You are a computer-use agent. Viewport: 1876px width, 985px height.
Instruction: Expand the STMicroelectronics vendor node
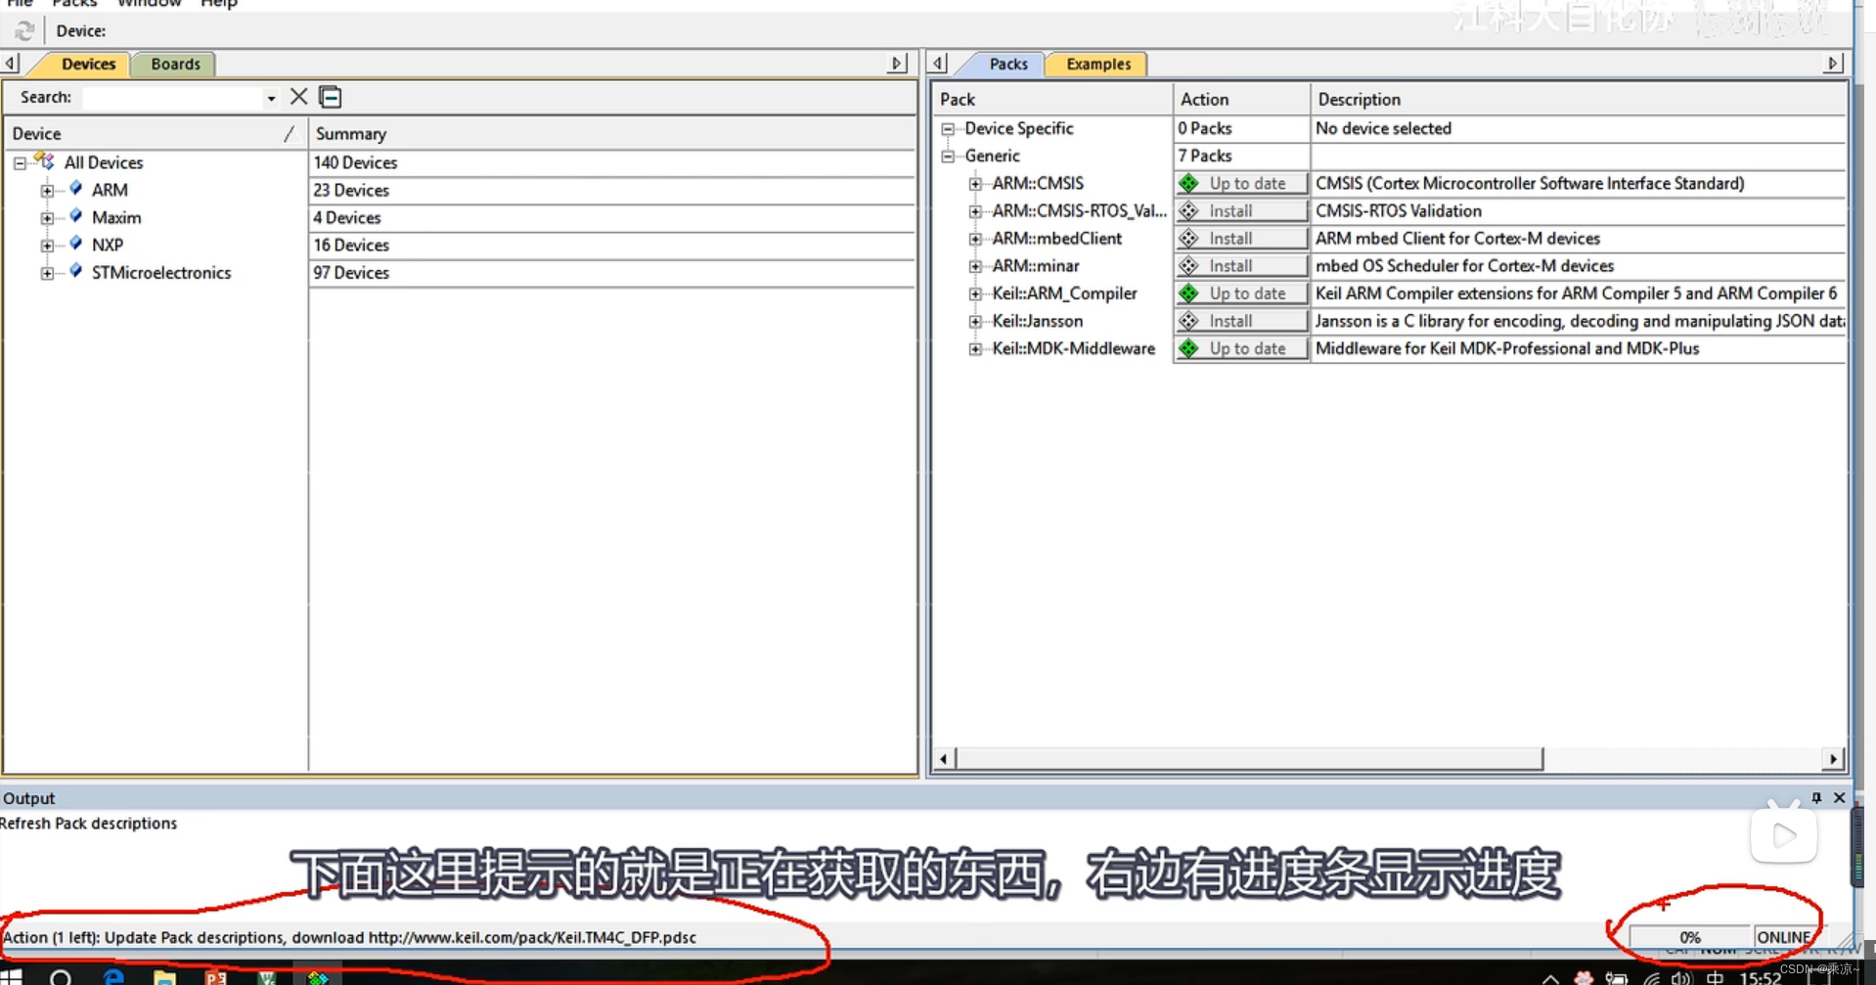(47, 273)
